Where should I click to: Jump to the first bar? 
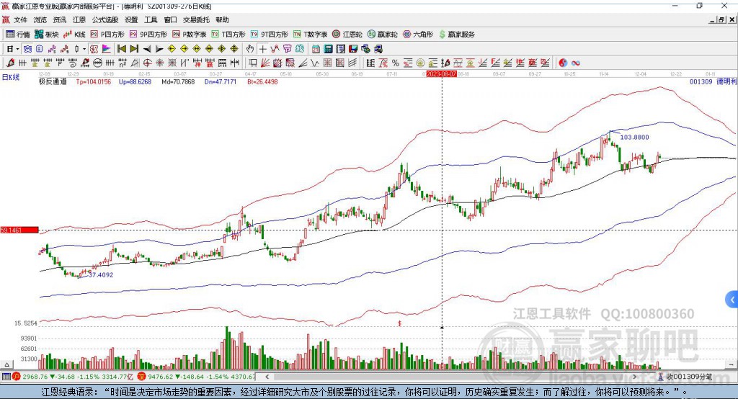(x=121, y=49)
